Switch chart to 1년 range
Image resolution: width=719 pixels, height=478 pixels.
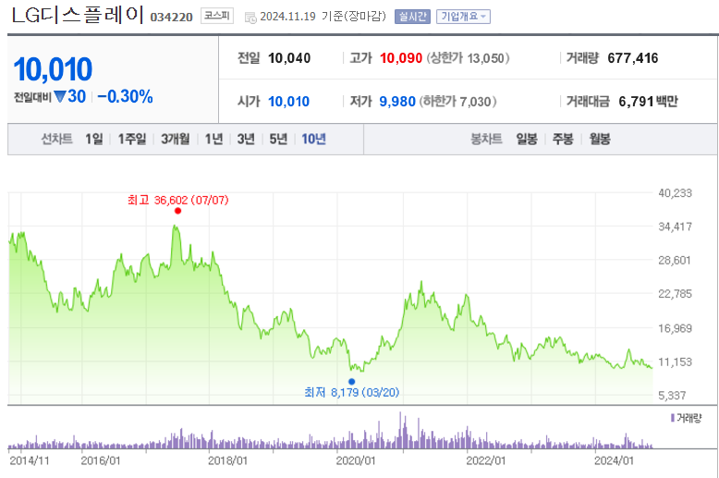tap(213, 139)
